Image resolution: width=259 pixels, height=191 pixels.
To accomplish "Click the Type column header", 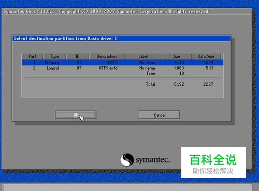I will tap(54, 56).
